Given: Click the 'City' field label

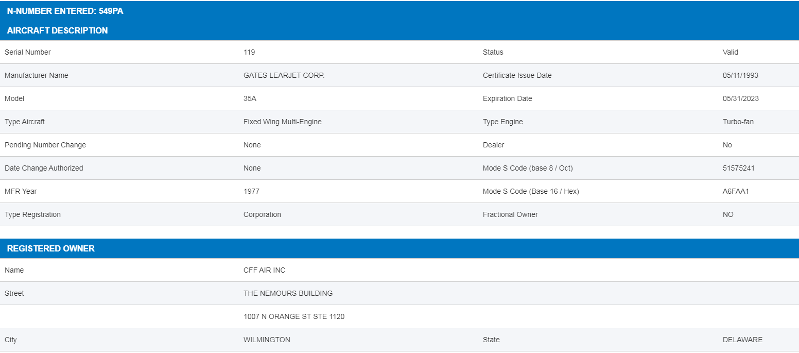Looking at the screenshot, I should [11, 340].
